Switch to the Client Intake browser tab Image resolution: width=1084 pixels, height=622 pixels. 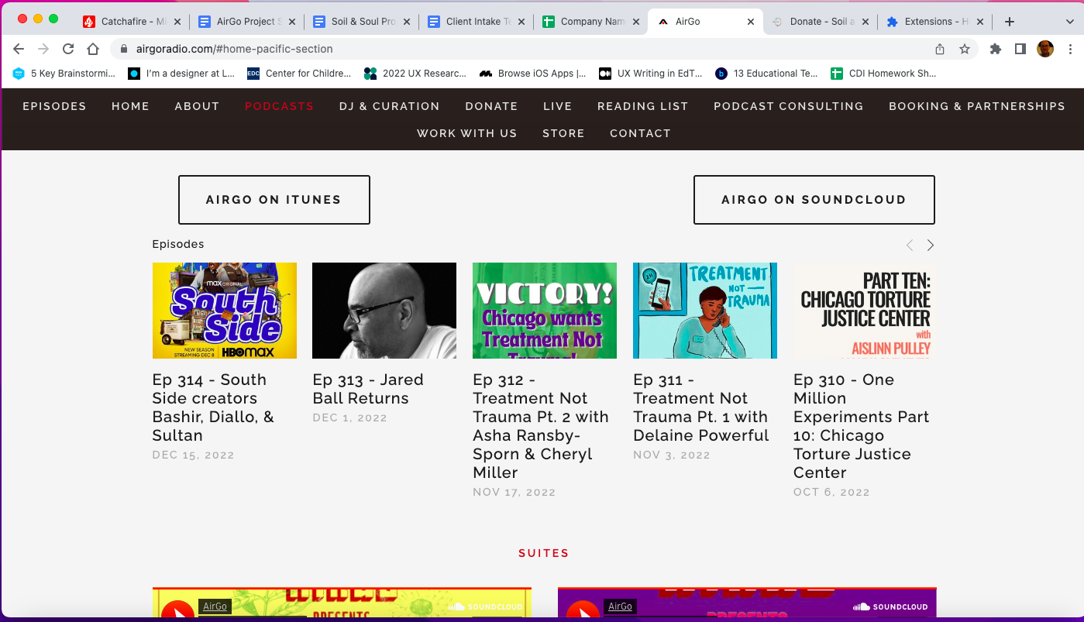click(x=476, y=22)
